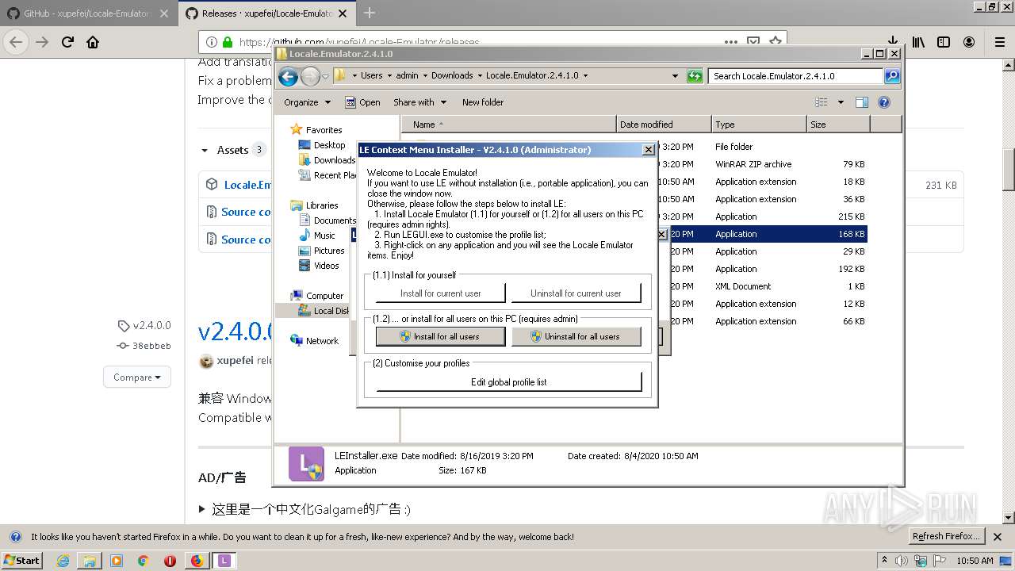Select Firefox taskbar icon

(197, 561)
